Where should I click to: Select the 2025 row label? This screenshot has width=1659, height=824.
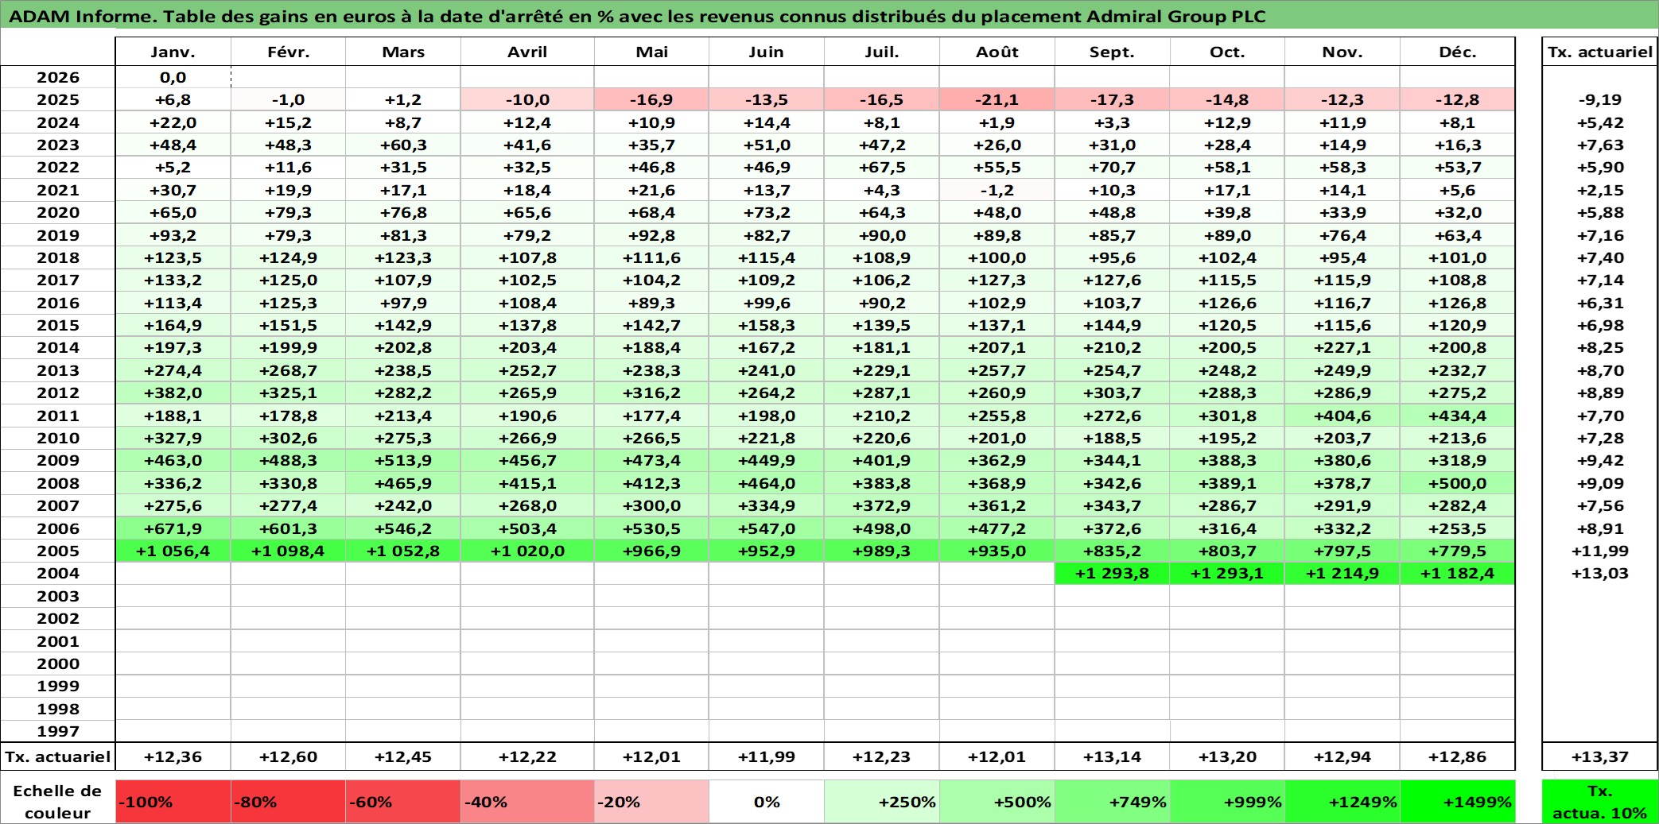[58, 99]
